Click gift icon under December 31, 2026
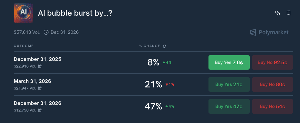The image size is (300, 123). [39, 110]
